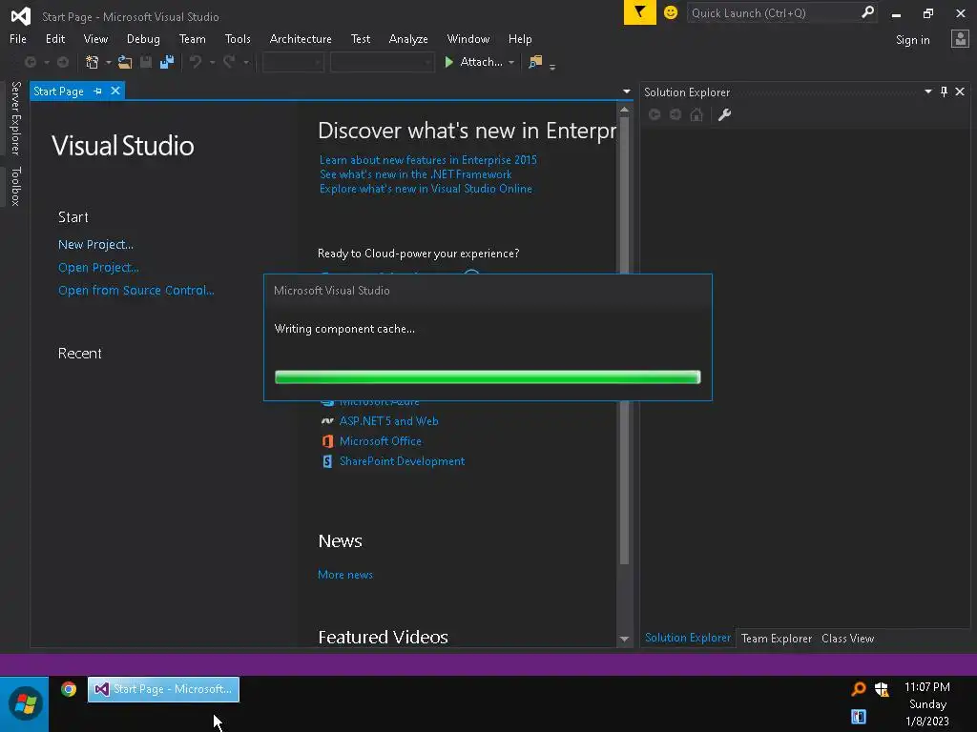Click the Save All toolbar icon

[x=166, y=62]
